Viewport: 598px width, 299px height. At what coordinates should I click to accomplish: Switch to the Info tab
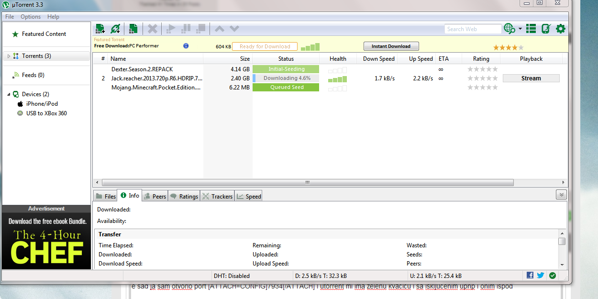coord(130,196)
